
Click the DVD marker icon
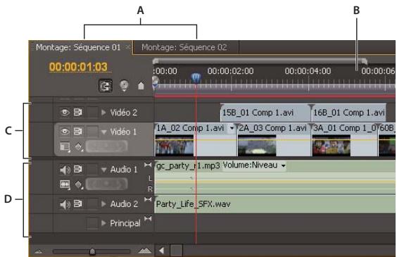click(x=124, y=86)
